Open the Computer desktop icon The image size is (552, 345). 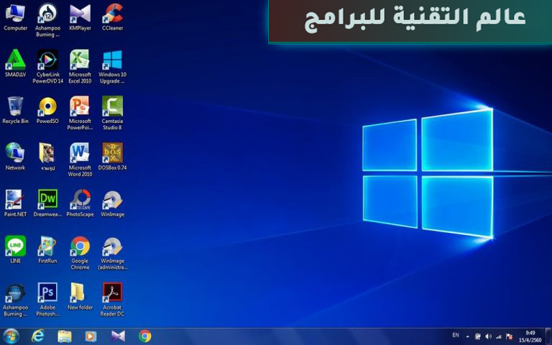tap(15, 17)
